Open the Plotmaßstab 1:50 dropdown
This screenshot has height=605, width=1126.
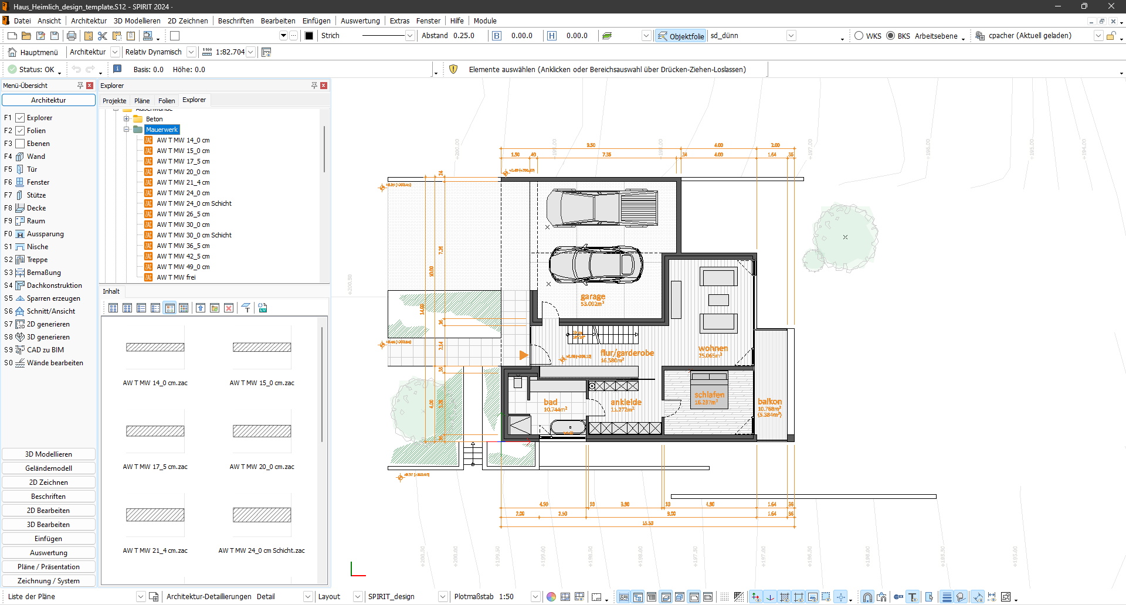tap(535, 597)
